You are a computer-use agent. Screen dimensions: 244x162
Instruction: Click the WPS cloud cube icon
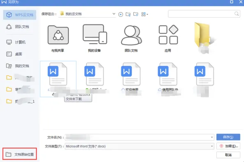point(9,15)
